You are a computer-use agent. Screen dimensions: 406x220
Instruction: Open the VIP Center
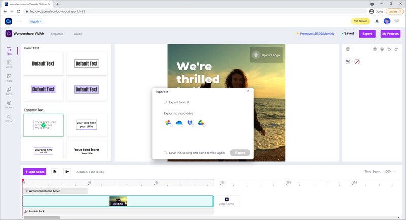360,21
